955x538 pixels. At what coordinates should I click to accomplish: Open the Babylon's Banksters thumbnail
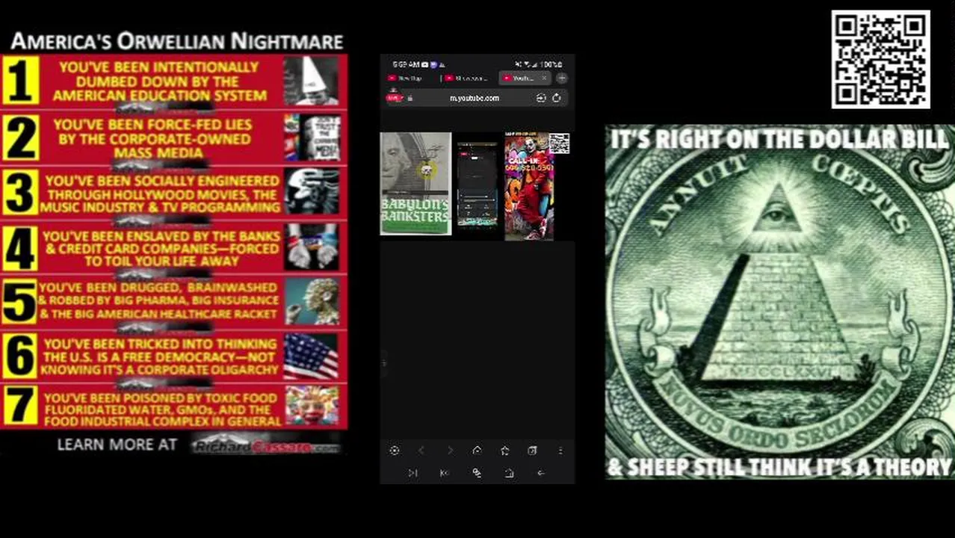pos(415,183)
